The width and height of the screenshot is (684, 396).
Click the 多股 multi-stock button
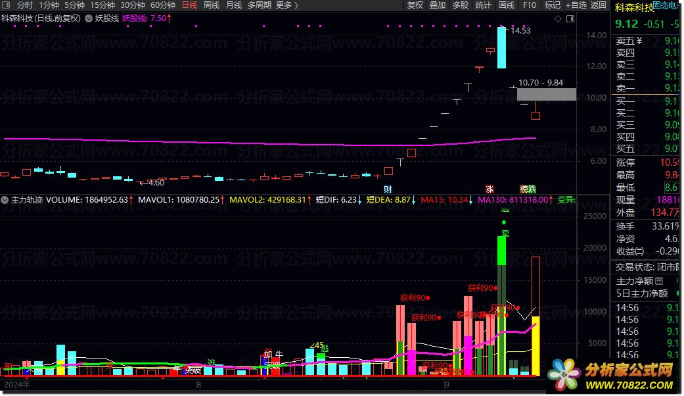[x=460, y=5]
